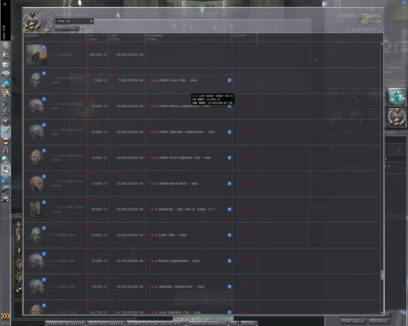Image resolution: width=408 pixels, height=326 pixels.
Task: Open the mail envelope icon in the sidebar
Action: point(5,65)
